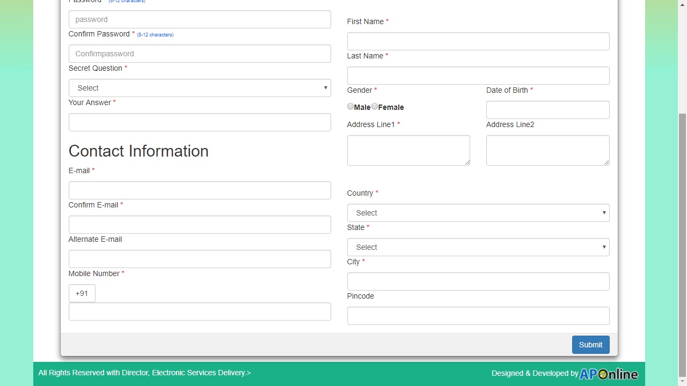Focus the password input field
Viewport: 687px width, 386px height.
click(x=200, y=19)
